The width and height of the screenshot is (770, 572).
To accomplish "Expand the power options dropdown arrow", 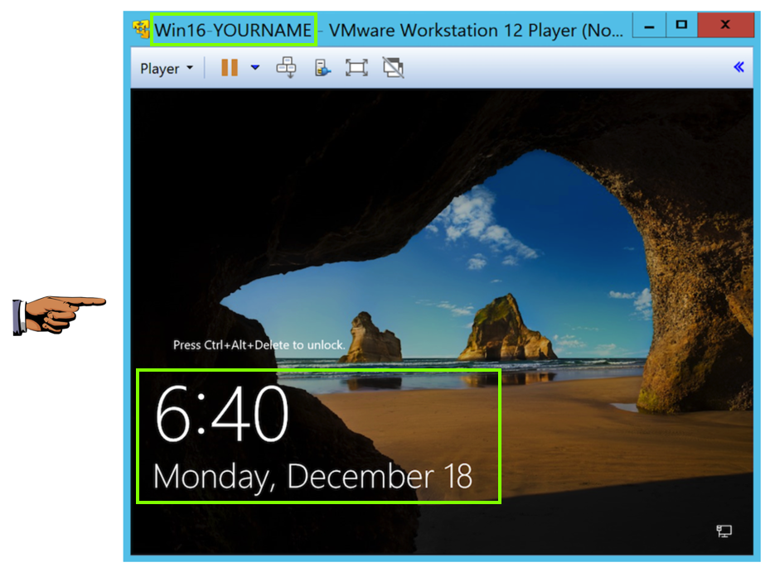I will [254, 68].
